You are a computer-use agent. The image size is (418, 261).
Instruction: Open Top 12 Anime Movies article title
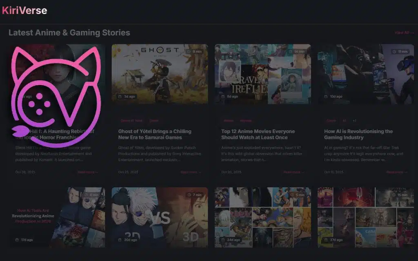pyautogui.click(x=258, y=134)
